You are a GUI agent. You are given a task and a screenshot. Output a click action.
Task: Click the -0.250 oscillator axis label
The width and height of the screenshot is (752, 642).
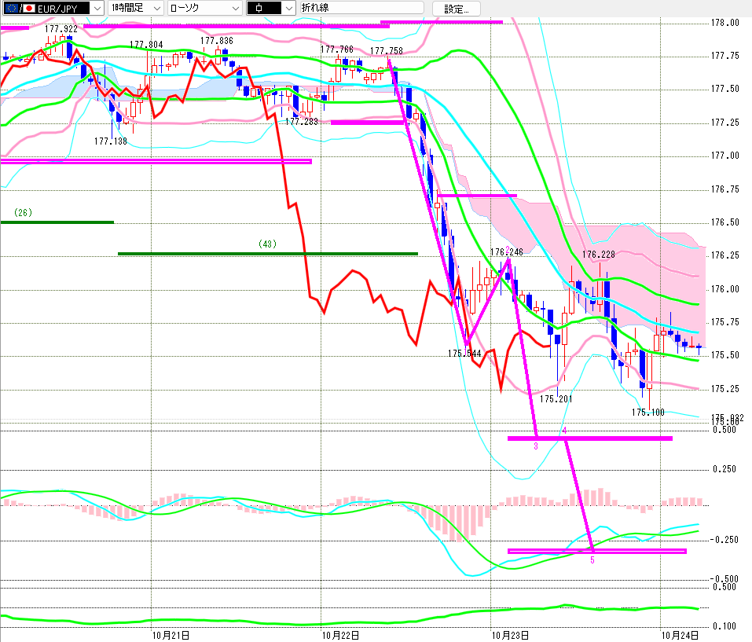coord(724,540)
